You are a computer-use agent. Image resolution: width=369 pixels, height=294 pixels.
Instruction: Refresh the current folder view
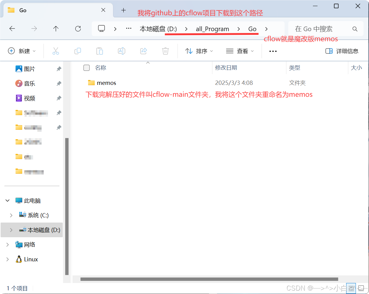tap(78, 29)
